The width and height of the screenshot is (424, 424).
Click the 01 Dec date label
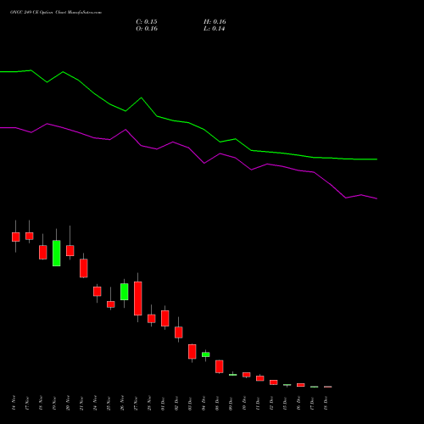(163, 403)
